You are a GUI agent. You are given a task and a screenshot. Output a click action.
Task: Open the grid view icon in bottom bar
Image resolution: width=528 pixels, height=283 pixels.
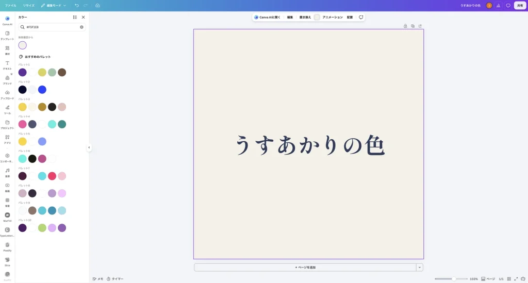click(509, 279)
